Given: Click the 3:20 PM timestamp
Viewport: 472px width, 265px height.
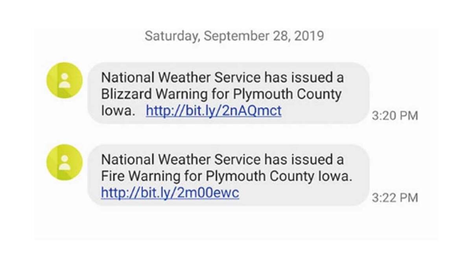Looking at the screenshot, I should tap(395, 116).
